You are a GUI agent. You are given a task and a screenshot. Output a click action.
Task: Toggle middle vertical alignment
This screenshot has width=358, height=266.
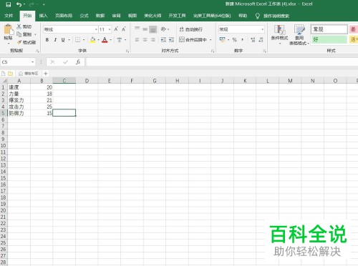(x=145, y=29)
